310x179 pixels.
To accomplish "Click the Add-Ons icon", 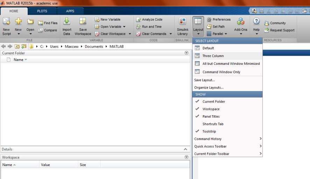I will 241,21.
